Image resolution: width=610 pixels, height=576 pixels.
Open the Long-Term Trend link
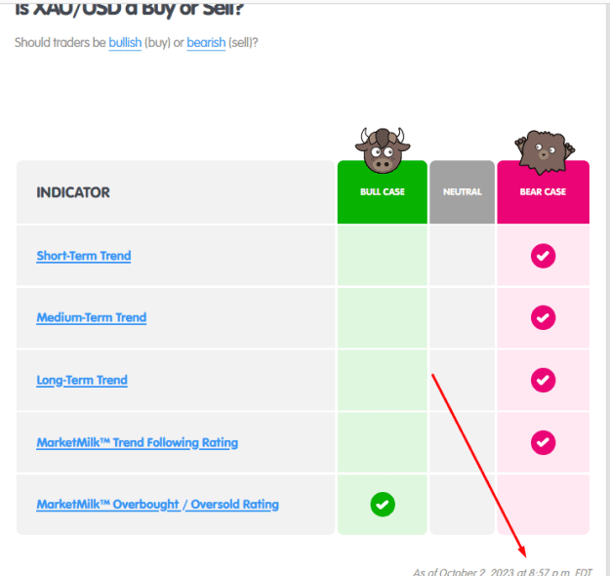click(82, 380)
